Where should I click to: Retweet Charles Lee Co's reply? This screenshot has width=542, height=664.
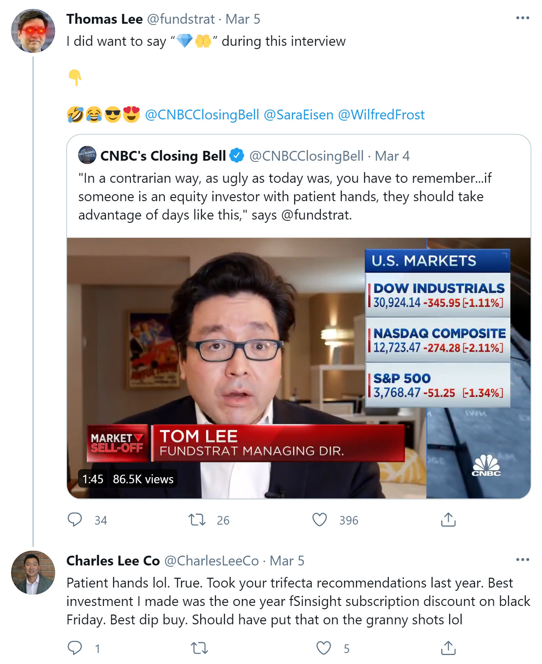click(x=199, y=648)
